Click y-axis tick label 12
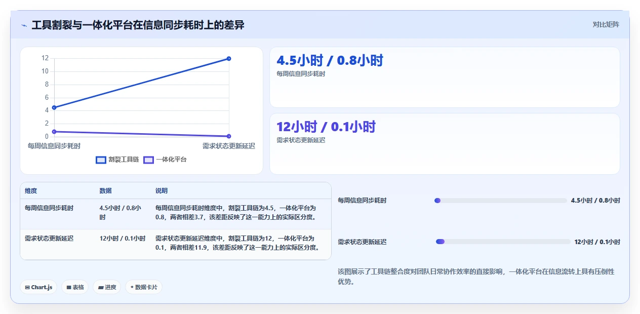 [45, 58]
